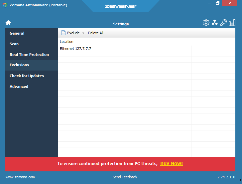Click the Location column header
242x184 pixels.
[125, 42]
